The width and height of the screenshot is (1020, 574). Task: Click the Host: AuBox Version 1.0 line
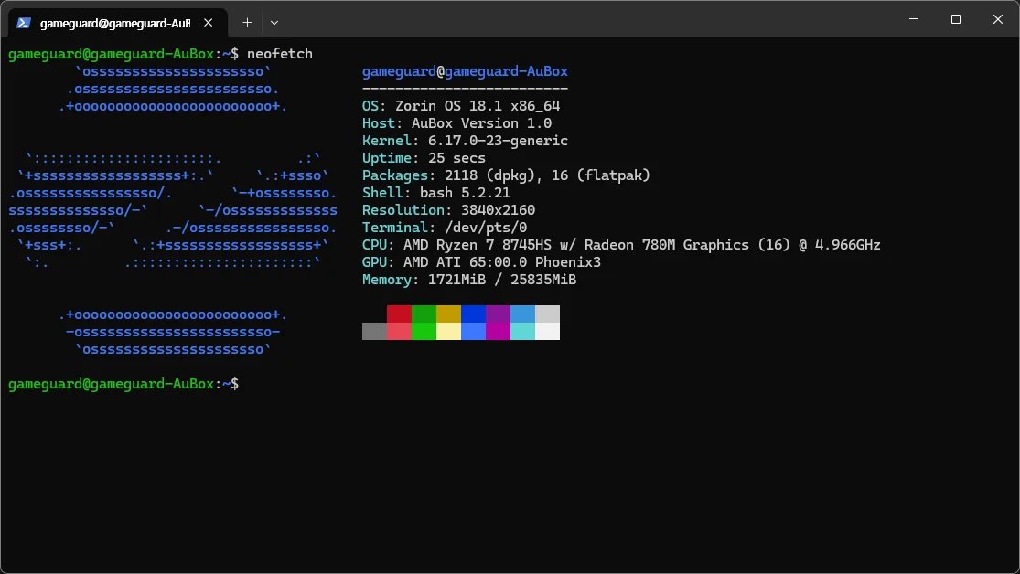tap(456, 123)
